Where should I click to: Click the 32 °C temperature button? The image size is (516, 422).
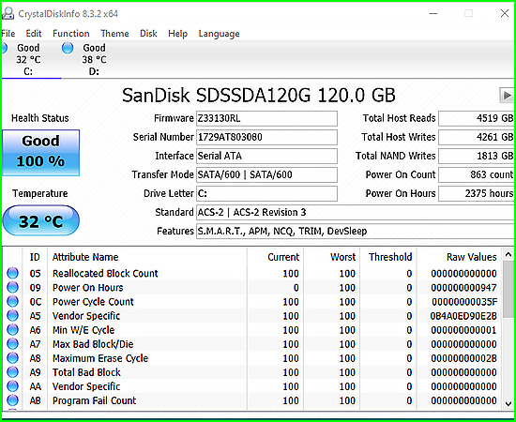[x=40, y=220]
